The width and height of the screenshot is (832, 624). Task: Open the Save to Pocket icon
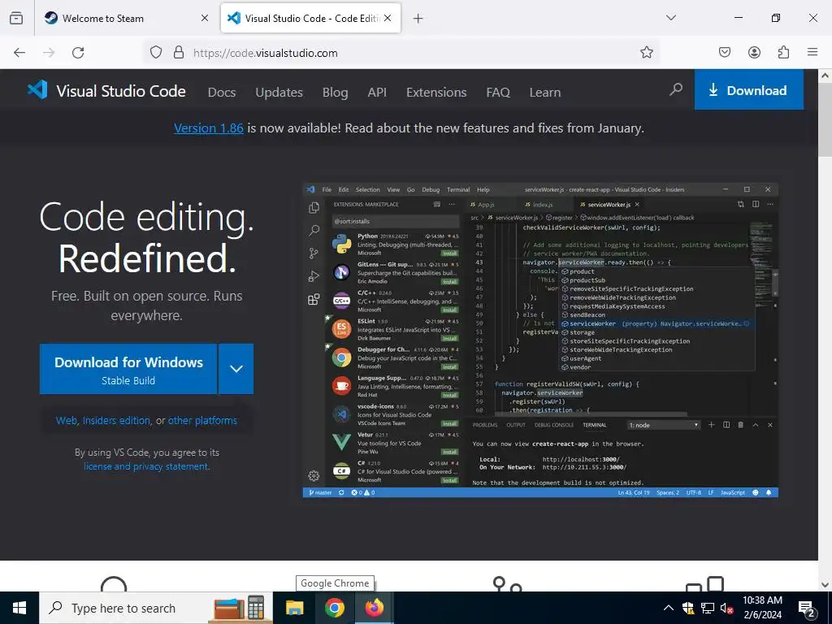click(725, 52)
